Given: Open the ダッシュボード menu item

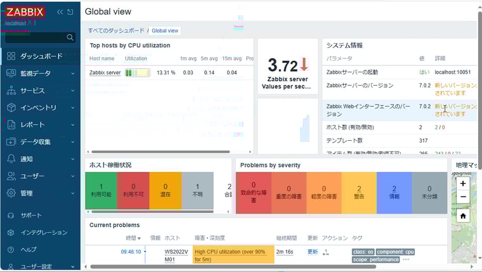Looking at the screenshot, I should coord(40,56).
